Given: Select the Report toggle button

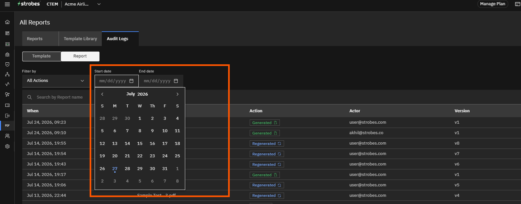Looking at the screenshot, I should click(x=80, y=56).
